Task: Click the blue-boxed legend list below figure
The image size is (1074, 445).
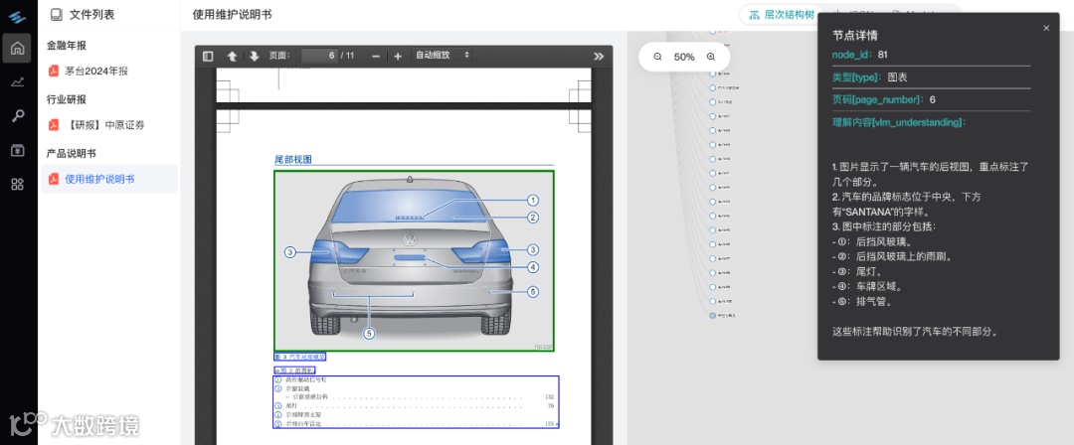Action: point(416,402)
